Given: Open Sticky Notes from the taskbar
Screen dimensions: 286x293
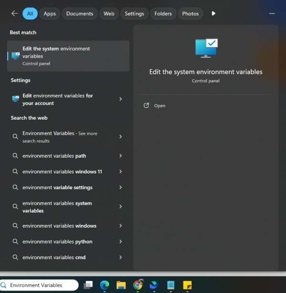Looking at the screenshot, I should click(187, 285).
